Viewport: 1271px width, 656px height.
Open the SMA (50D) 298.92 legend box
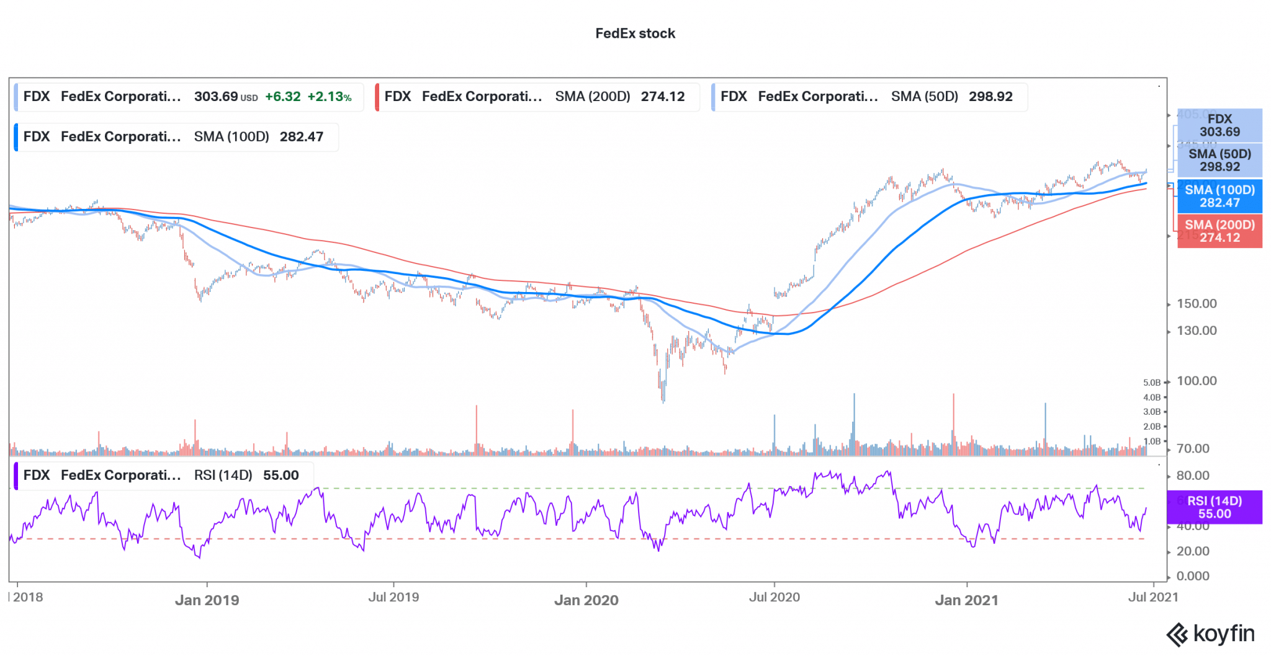869,97
